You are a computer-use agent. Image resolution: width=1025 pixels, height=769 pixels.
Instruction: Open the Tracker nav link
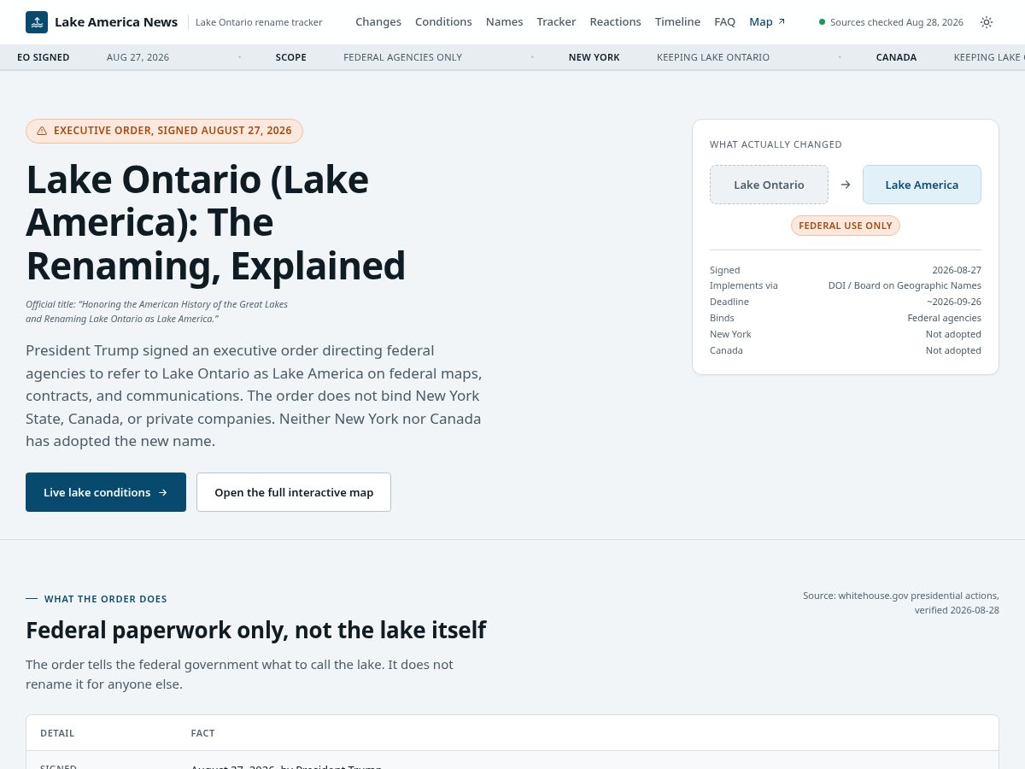click(556, 21)
